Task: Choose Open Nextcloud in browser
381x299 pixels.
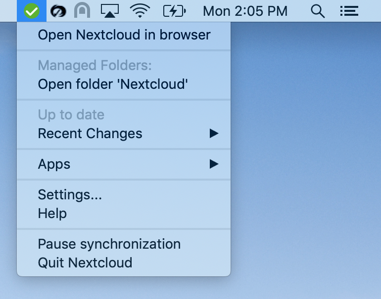Action: coord(124,35)
